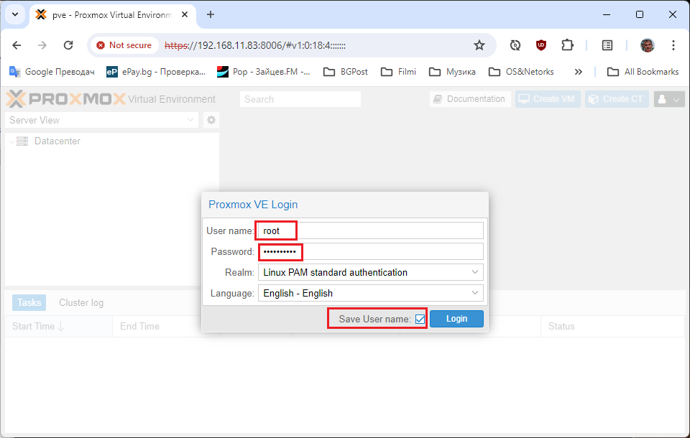This screenshot has width=690, height=438.
Task: Click the Login button
Action: pos(457,319)
